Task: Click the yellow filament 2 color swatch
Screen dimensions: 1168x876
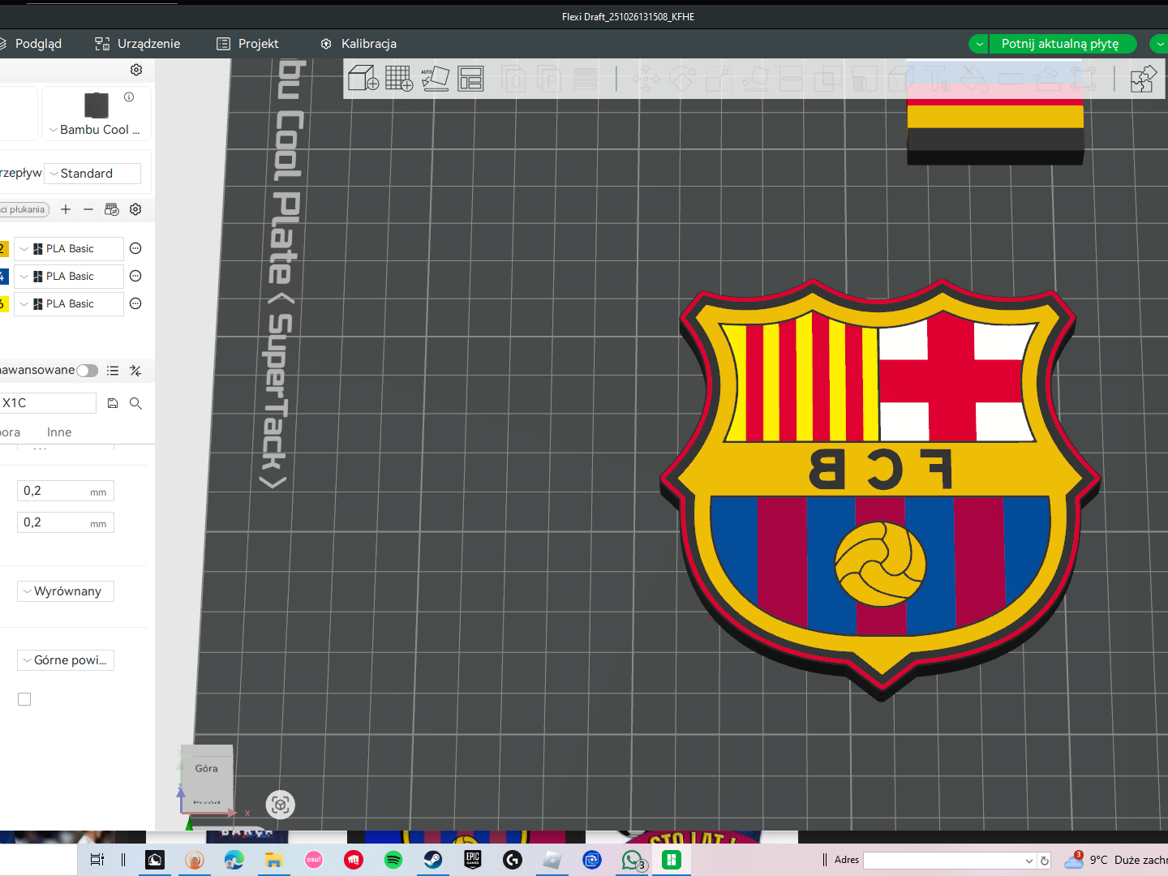Action: [x=3, y=249]
